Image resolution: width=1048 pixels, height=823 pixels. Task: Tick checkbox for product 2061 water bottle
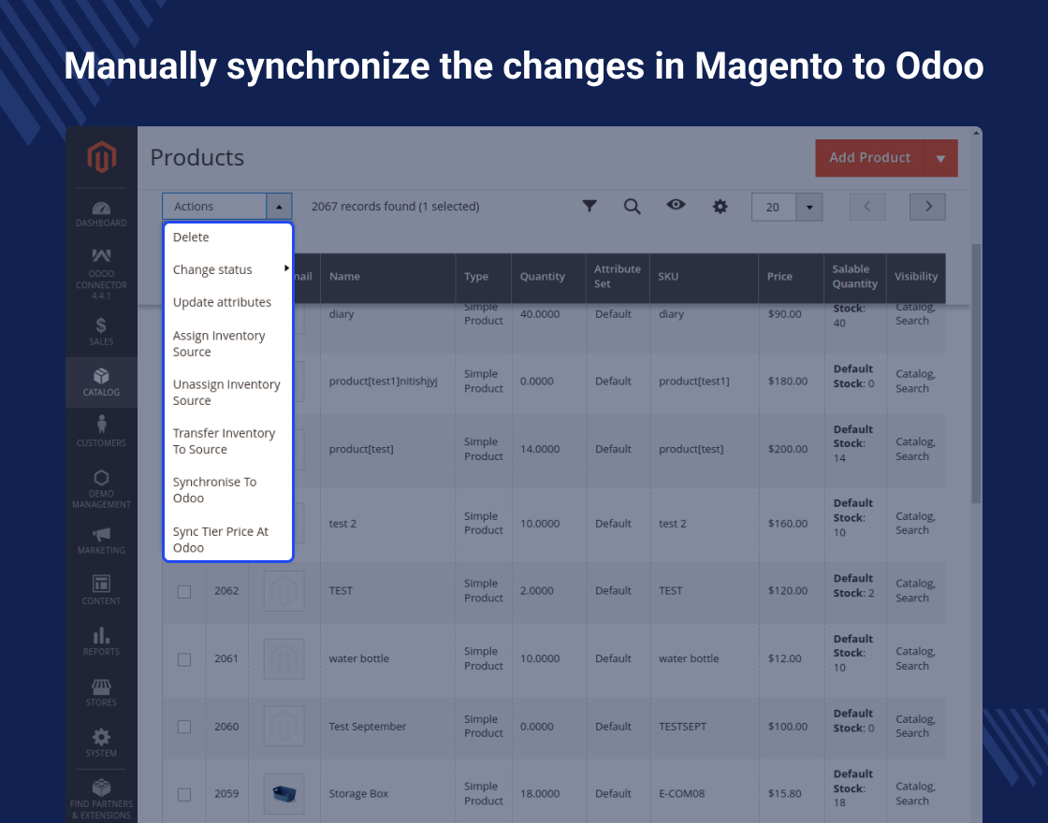[184, 659]
